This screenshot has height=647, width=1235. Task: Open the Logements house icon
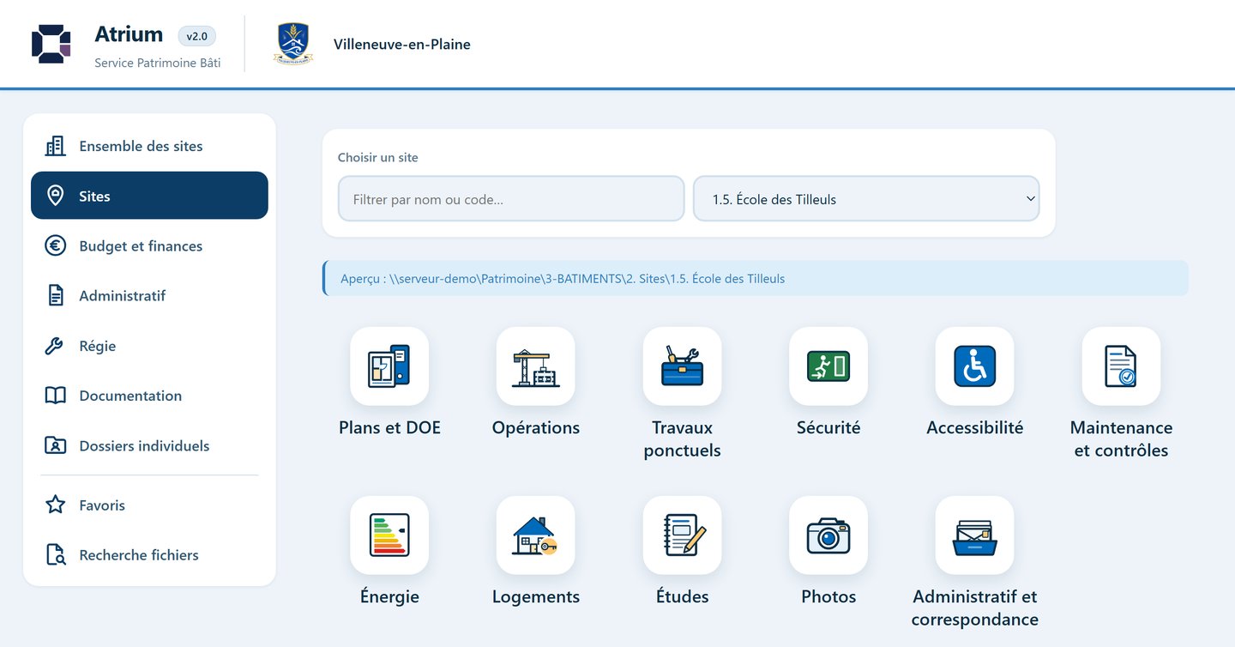click(x=536, y=535)
